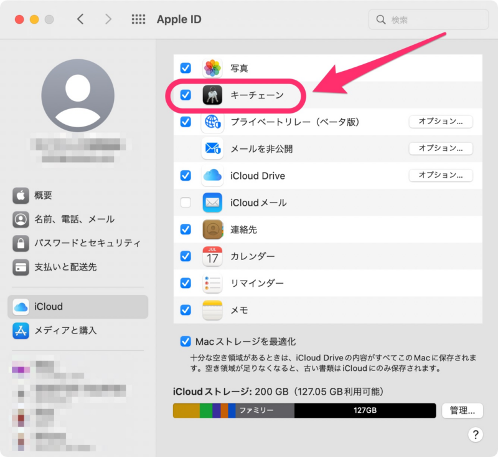Click the iCloud Drive cloud icon

(212, 176)
